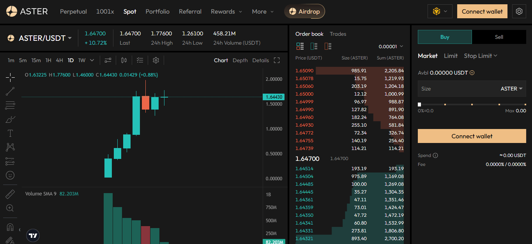
Task: Open the 0.00001 price precision dropdown
Action: [391, 47]
